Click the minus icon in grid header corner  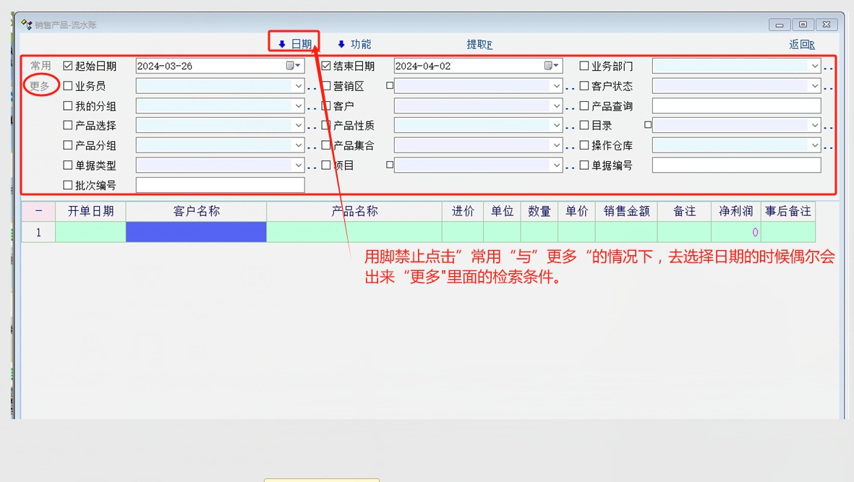coord(38,211)
